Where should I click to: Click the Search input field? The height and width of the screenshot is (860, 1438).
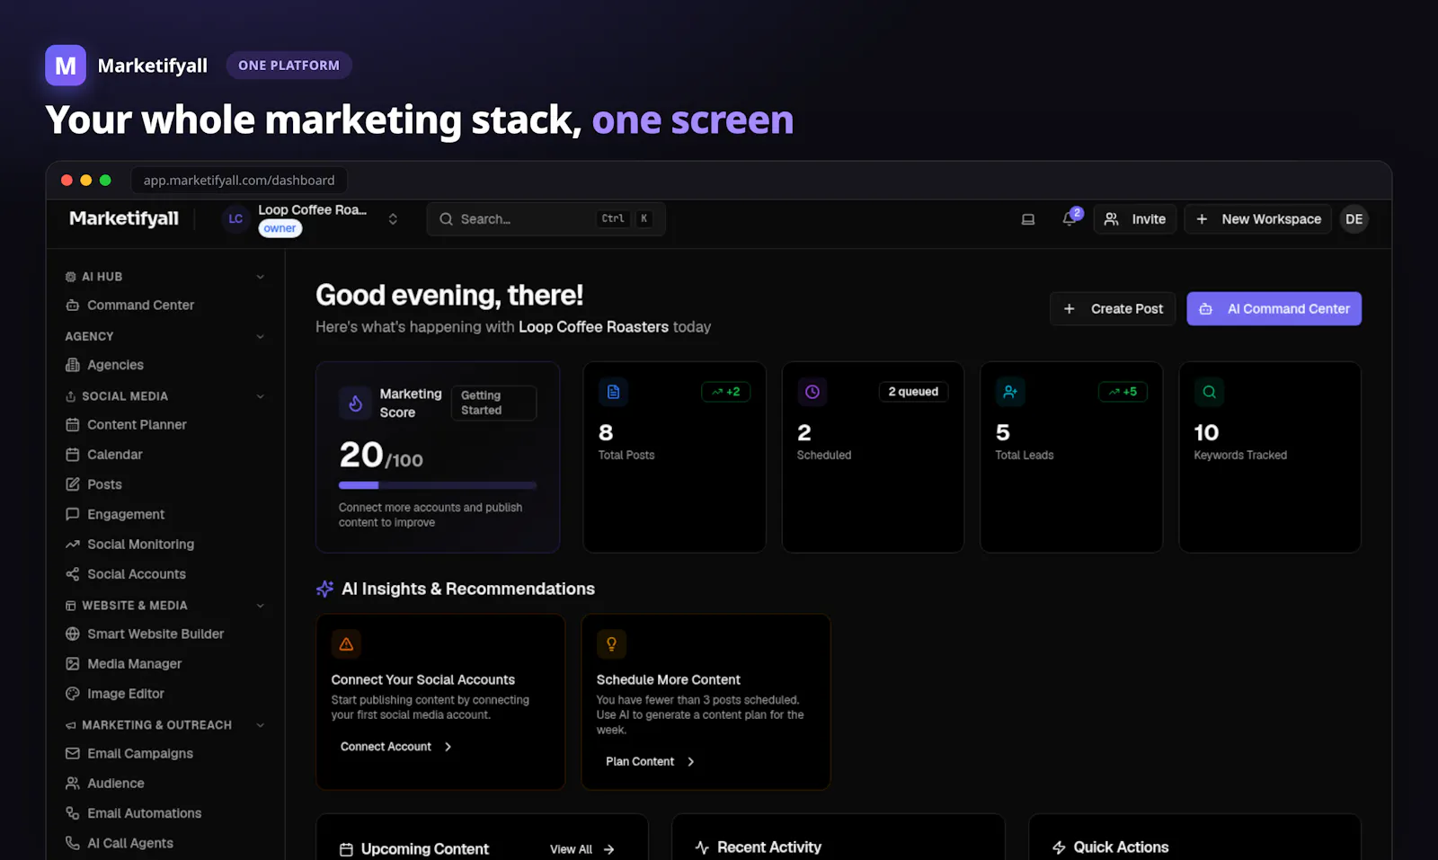tap(546, 219)
